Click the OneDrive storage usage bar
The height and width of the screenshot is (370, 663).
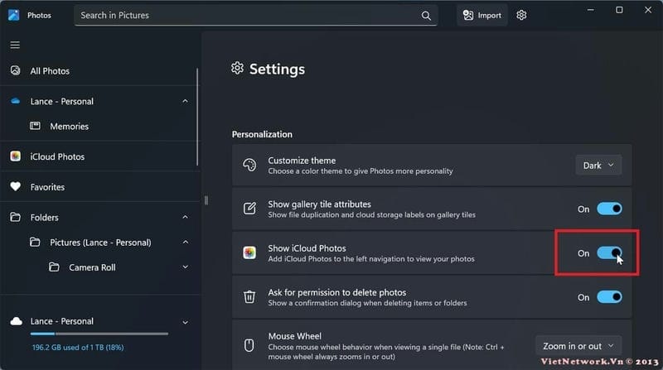(x=99, y=334)
